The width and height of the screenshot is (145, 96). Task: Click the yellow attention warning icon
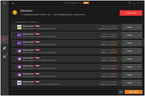click(15, 12)
